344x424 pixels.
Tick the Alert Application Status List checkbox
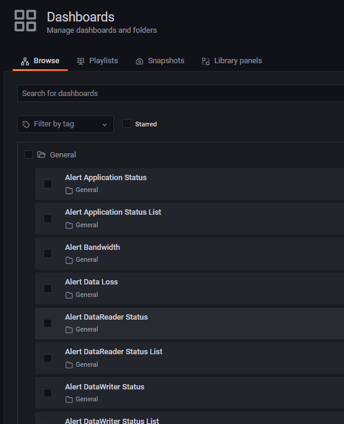tap(48, 218)
